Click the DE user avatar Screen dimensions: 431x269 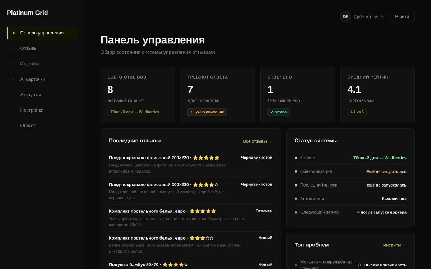pyautogui.click(x=346, y=16)
